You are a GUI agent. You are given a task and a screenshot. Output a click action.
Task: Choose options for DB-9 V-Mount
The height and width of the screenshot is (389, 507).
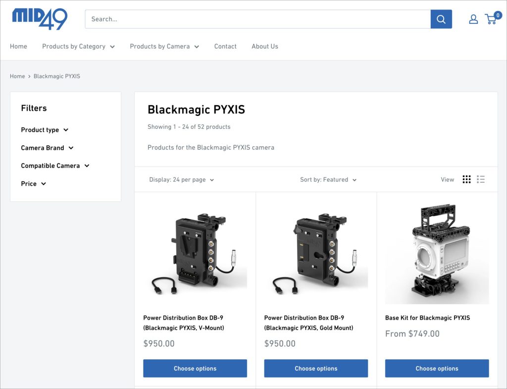[x=195, y=368]
